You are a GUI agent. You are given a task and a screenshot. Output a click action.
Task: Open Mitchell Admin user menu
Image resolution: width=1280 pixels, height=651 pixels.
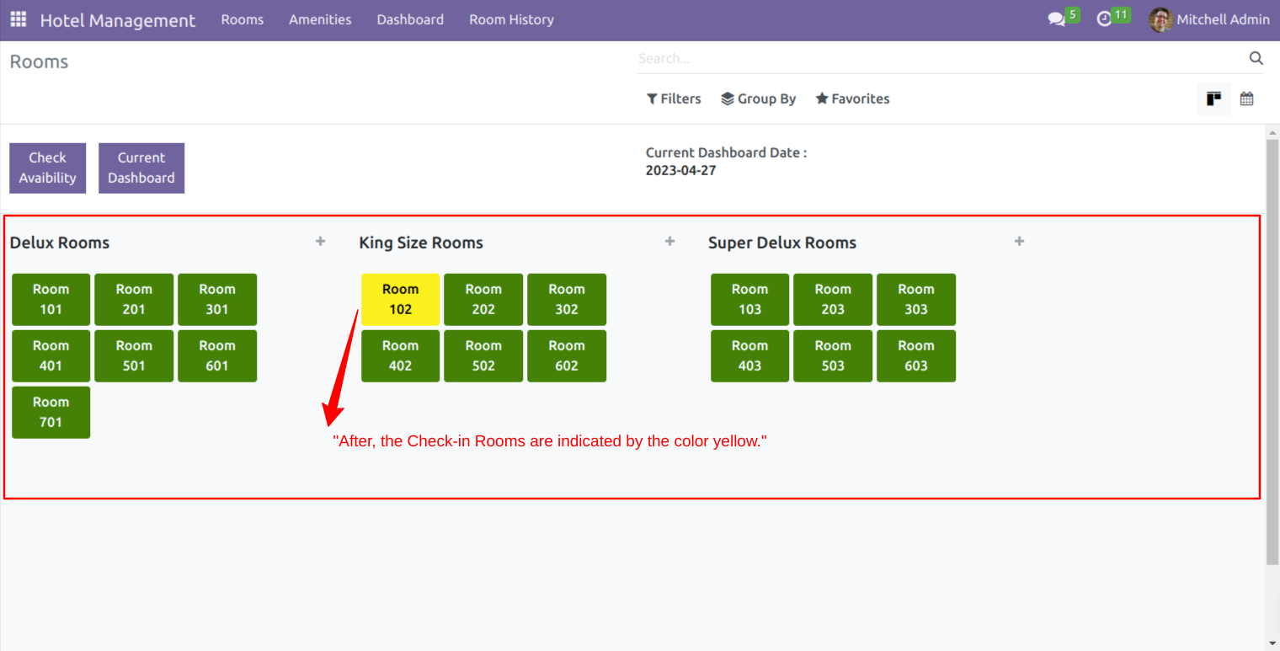(x=1209, y=19)
